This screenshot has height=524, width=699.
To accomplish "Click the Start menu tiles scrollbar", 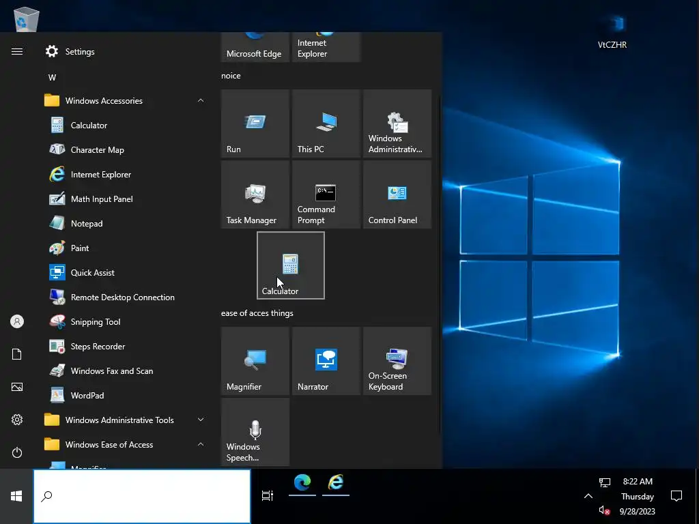I will 440,263.
